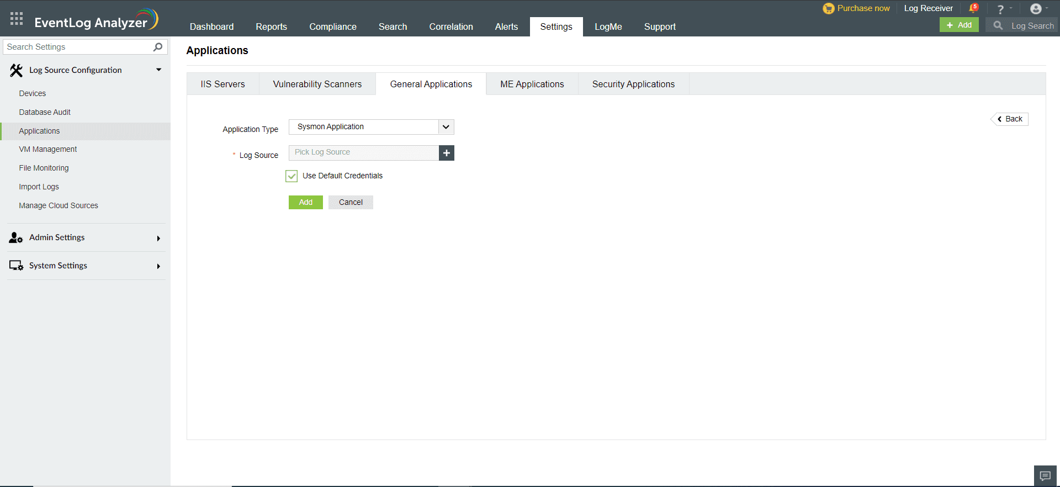Click the Log Source Configuration tools icon

[16, 70]
